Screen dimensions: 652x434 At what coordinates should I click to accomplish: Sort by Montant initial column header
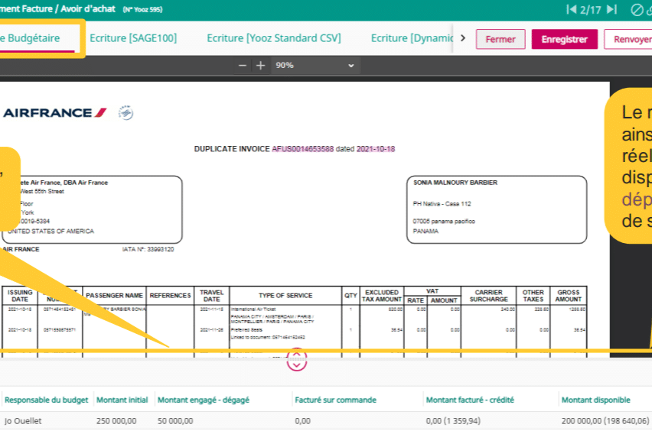122,400
